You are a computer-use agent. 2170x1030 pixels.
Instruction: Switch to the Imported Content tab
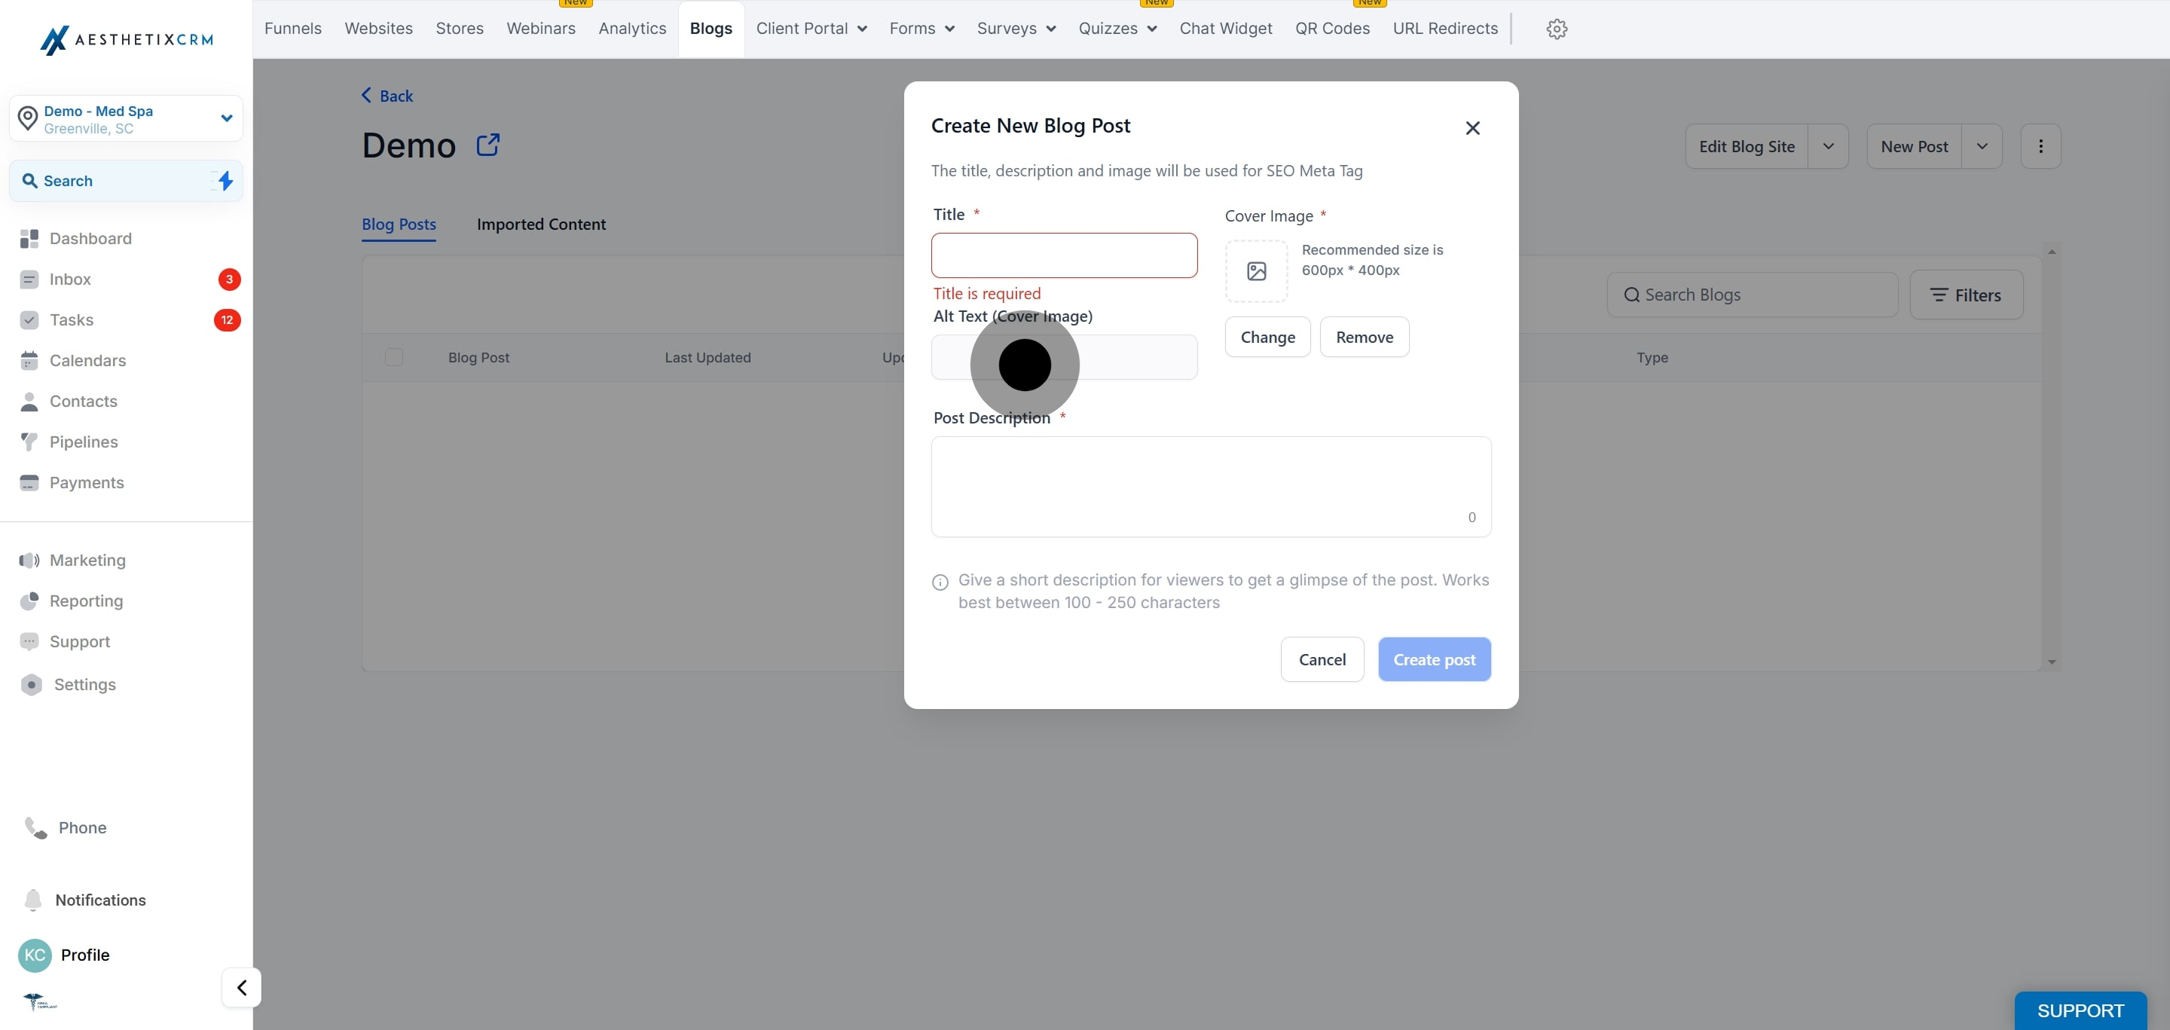pos(541,224)
